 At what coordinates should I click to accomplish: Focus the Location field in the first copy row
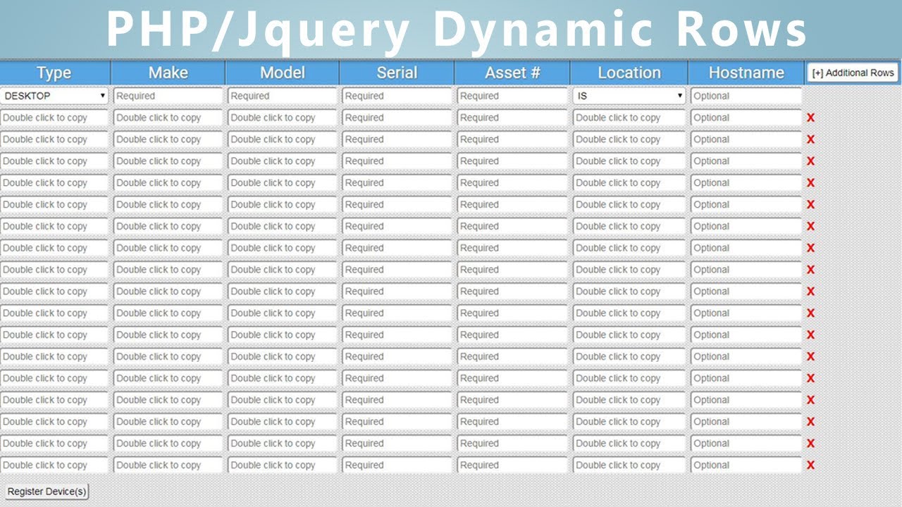tap(629, 118)
